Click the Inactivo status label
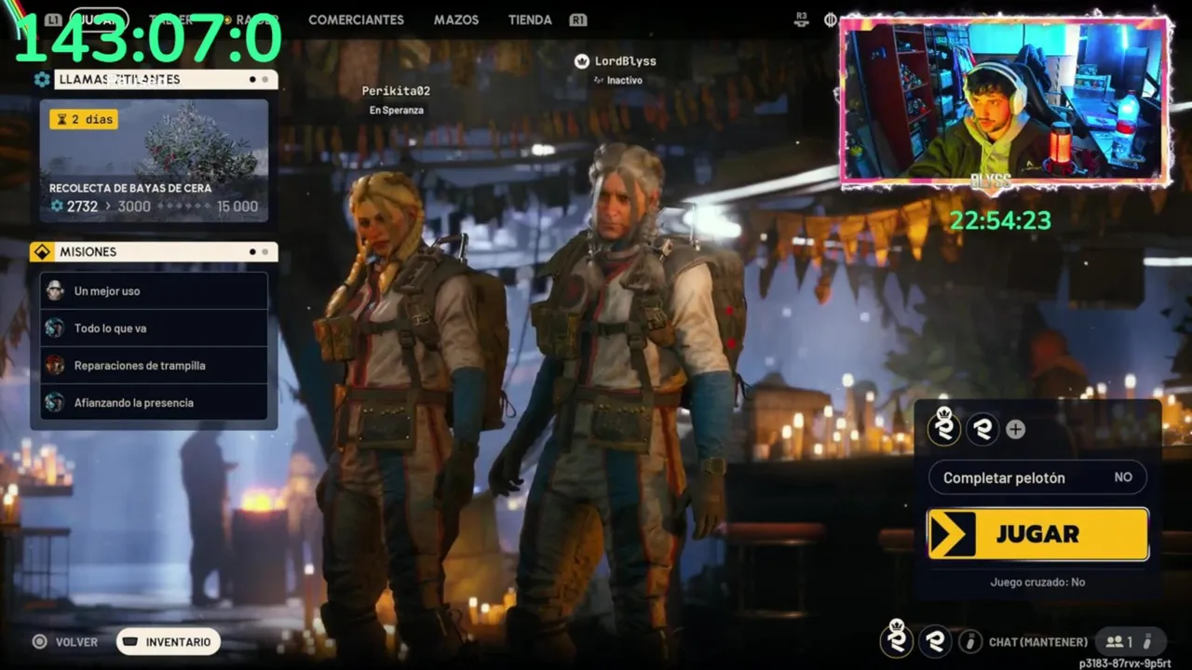1192x670 pixels. pos(625,81)
